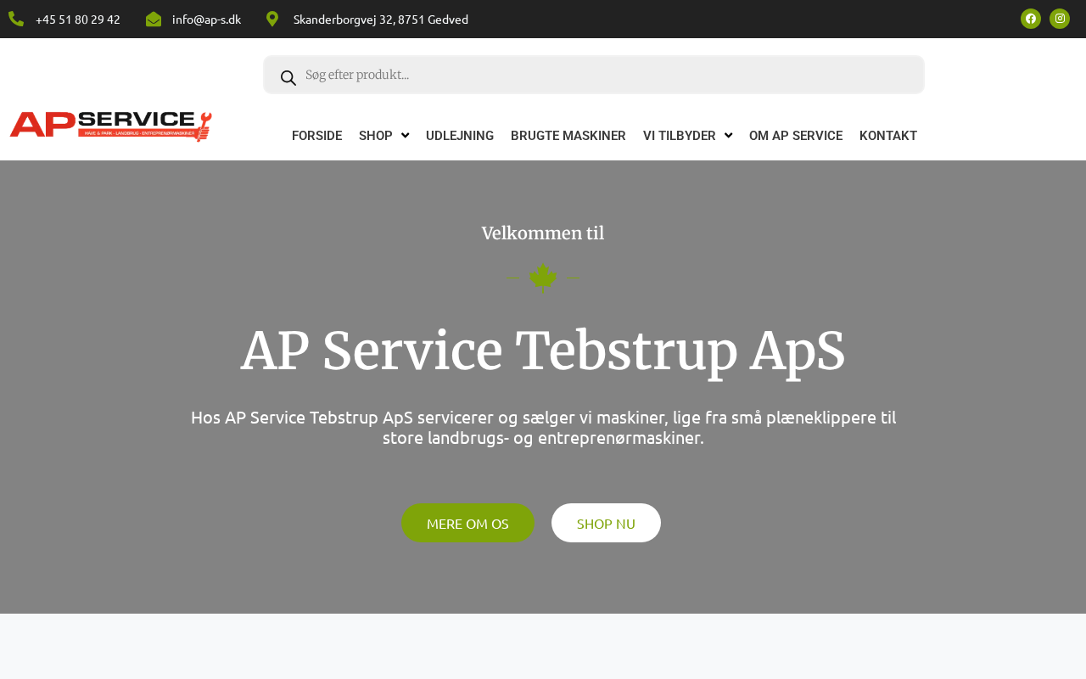Open the Om AP Service menu item
The width and height of the screenshot is (1086, 679).
(796, 136)
